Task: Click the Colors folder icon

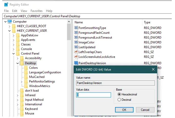Action: pyautogui.click(x=26, y=68)
